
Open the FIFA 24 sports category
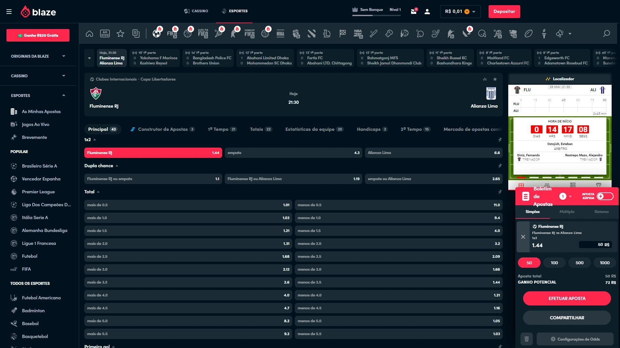point(173,33)
